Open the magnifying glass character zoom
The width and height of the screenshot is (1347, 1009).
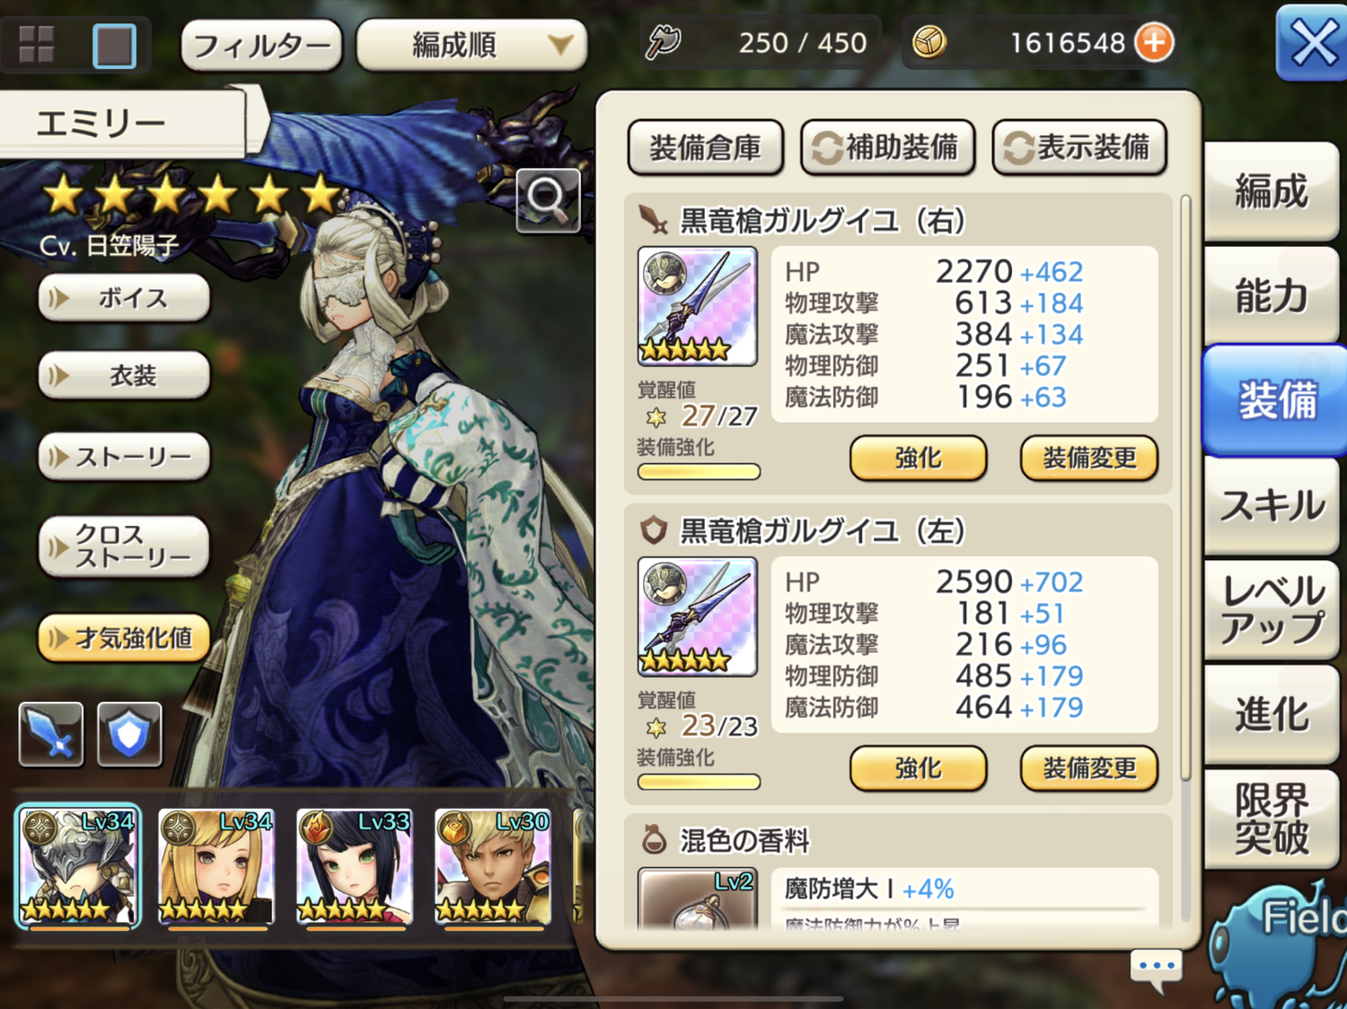pyautogui.click(x=548, y=200)
